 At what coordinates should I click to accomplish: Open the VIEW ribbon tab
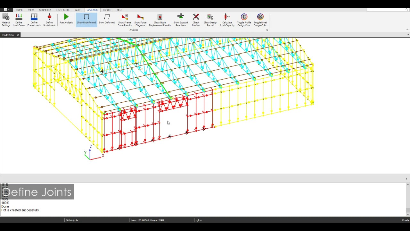pyautogui.click(x=31, y=10)
